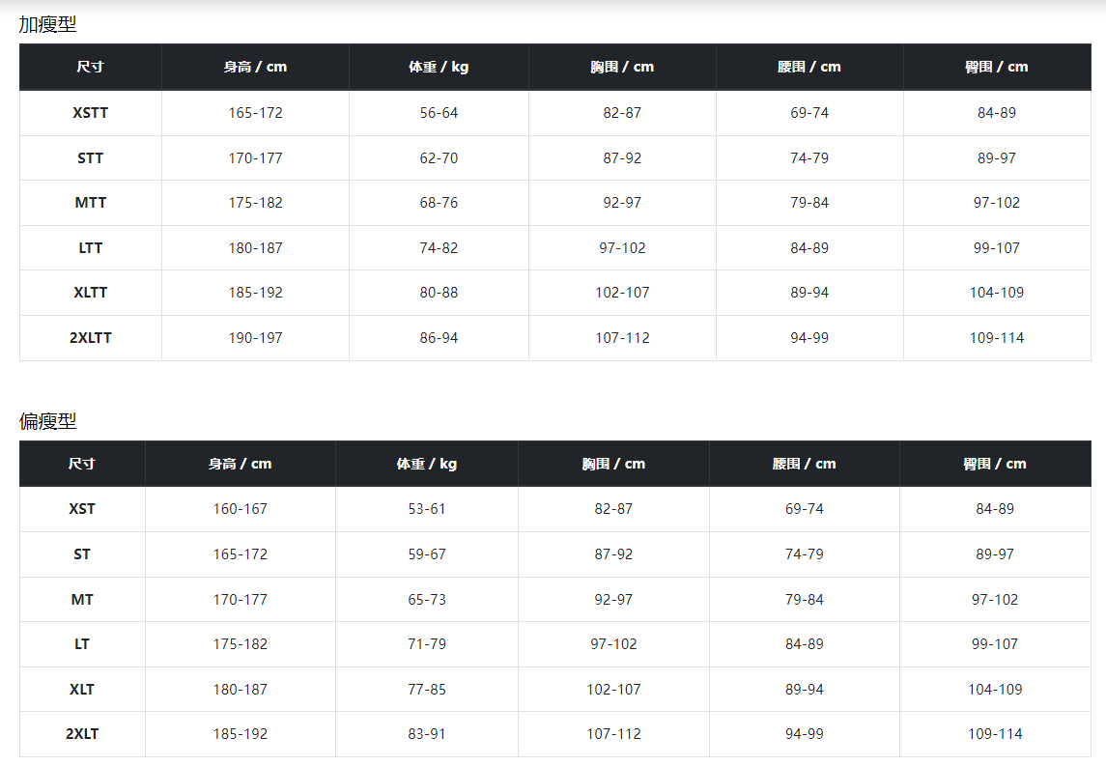
Task: Click the 83-91 weight cell
Action: 427,734
